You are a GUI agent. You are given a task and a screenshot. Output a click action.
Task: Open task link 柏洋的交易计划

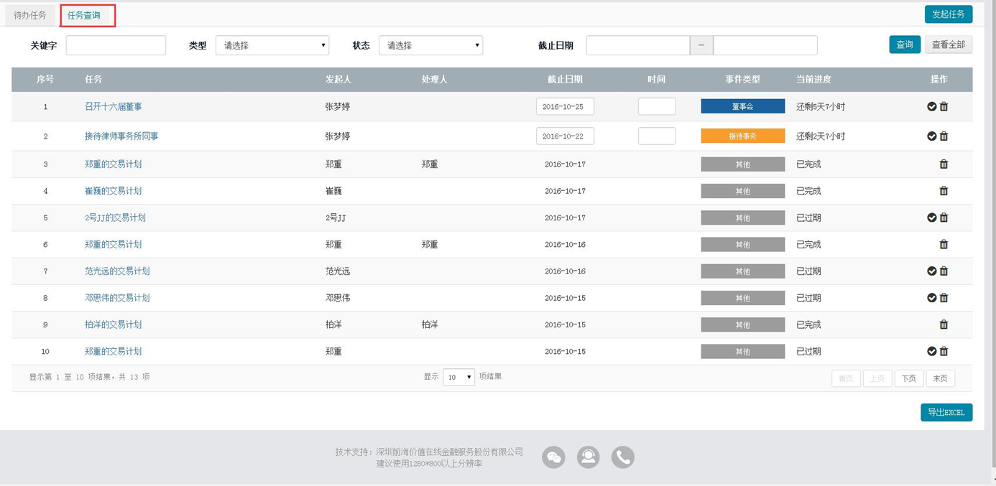click(113, 324)
